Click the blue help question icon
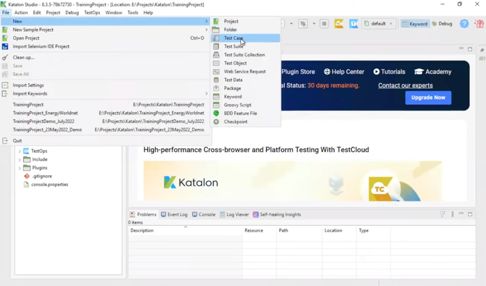This screenshot has height=286, width=486. [x=464, y=24]
